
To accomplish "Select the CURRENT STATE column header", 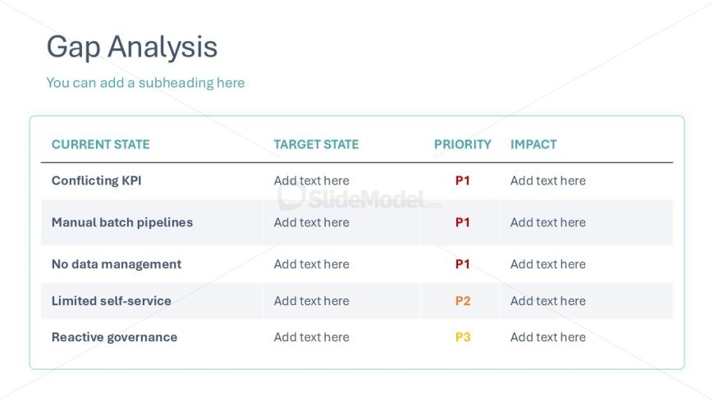I will pos(101,144).
